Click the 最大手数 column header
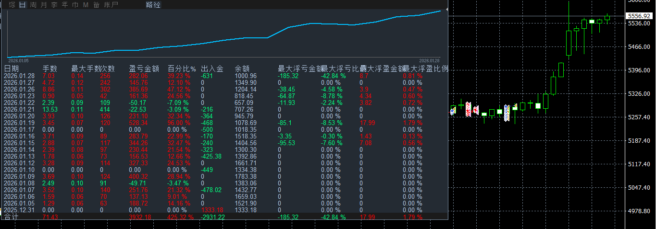 (x=85, y=69)
